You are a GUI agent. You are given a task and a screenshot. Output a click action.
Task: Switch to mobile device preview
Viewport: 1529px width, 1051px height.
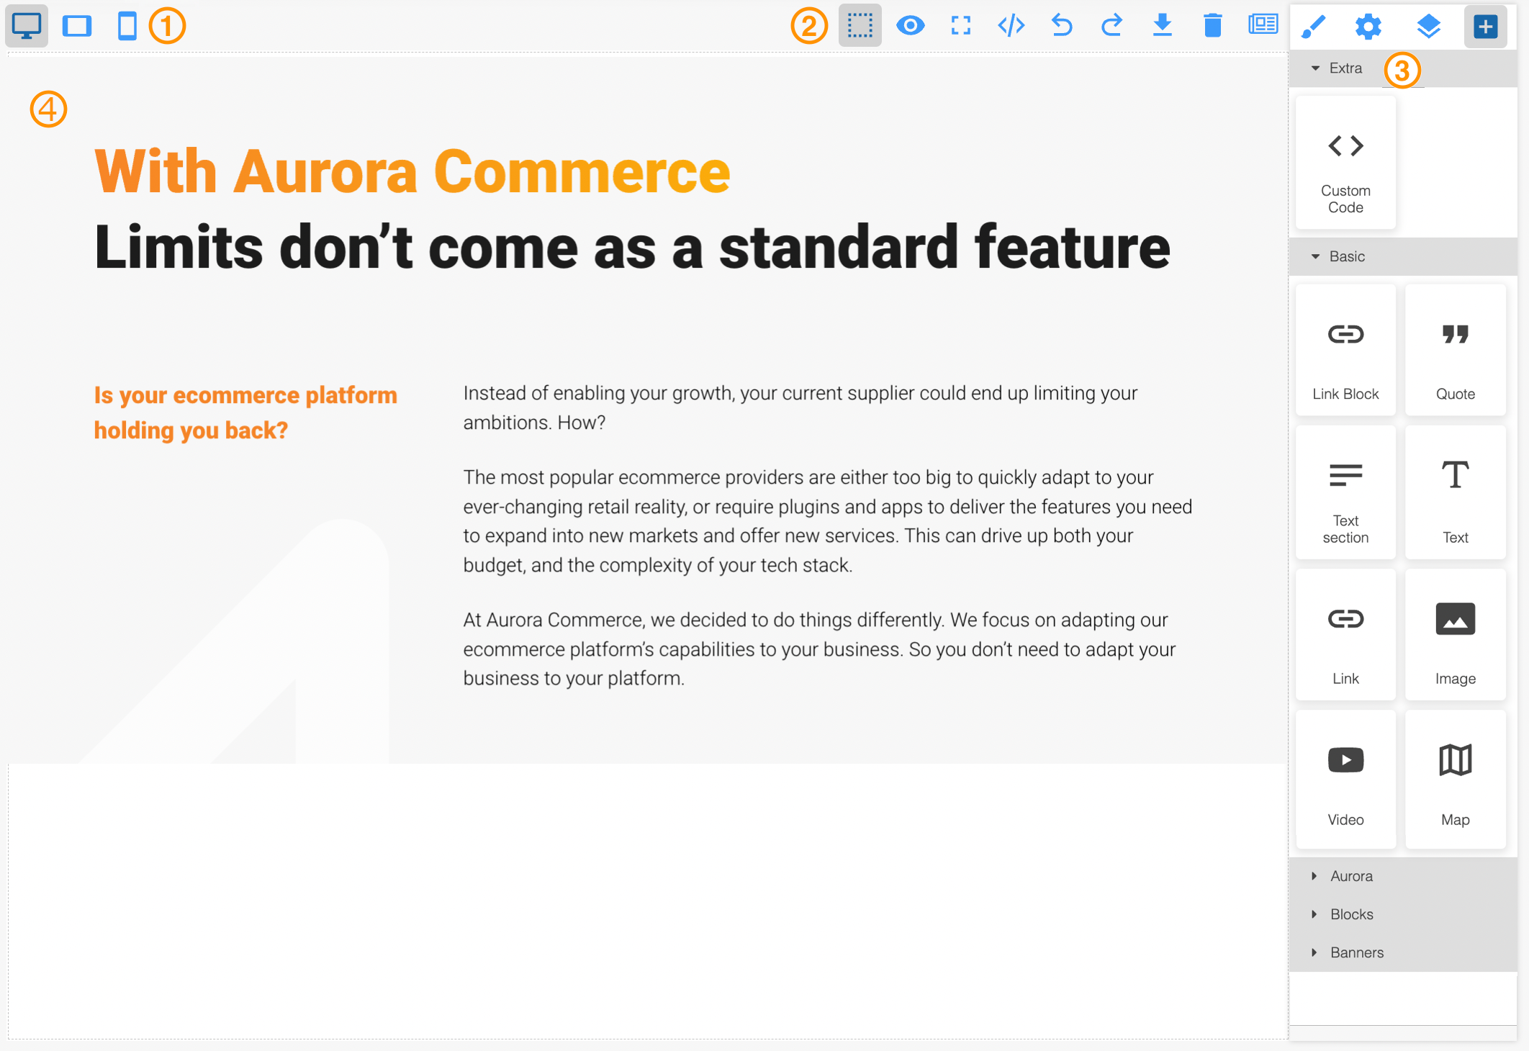(x=127, y=26)
